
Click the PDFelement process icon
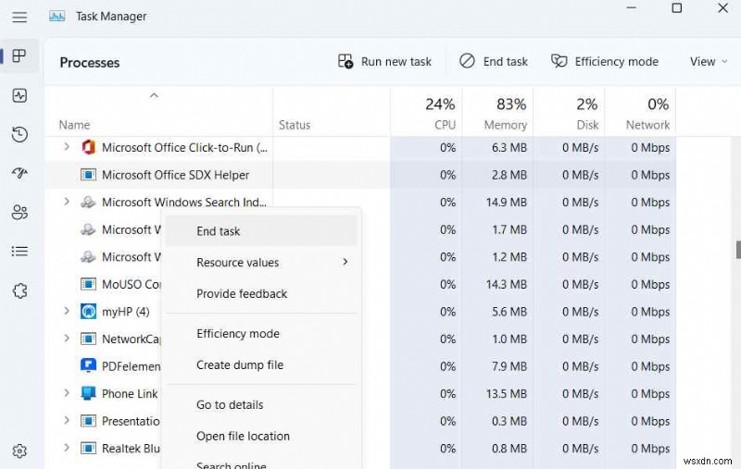[88, 365]
